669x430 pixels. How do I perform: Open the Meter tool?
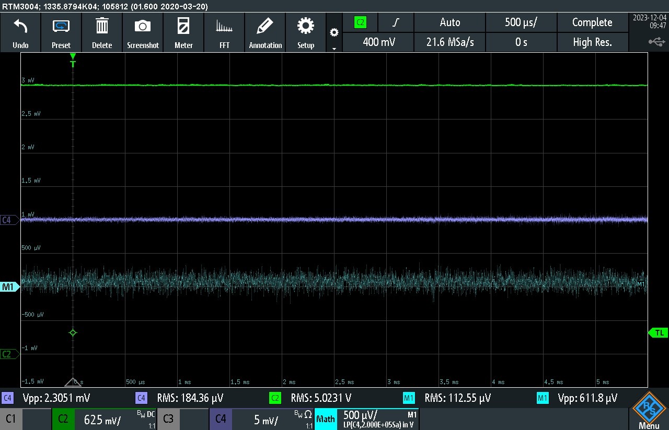click(183, 32)
